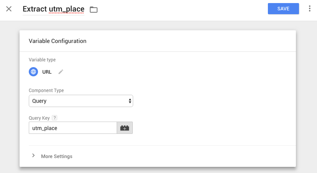Click the up-down arrows on the Component Type select
This screenshot has width=317, height=173.
point(130,101)
